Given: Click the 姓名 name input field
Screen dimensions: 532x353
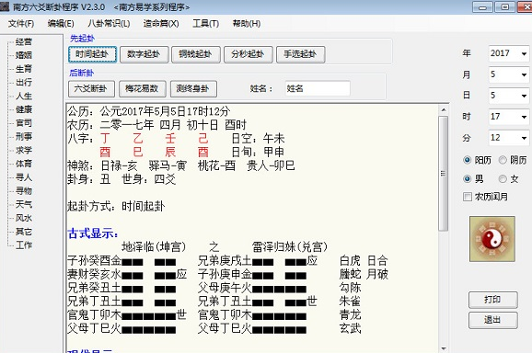Looking at the screenshot, I should (x=318, y=89).
